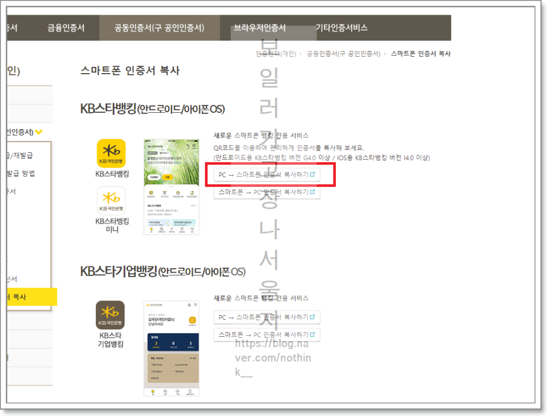Click the KB스타뱅킹 app icon

111,154
